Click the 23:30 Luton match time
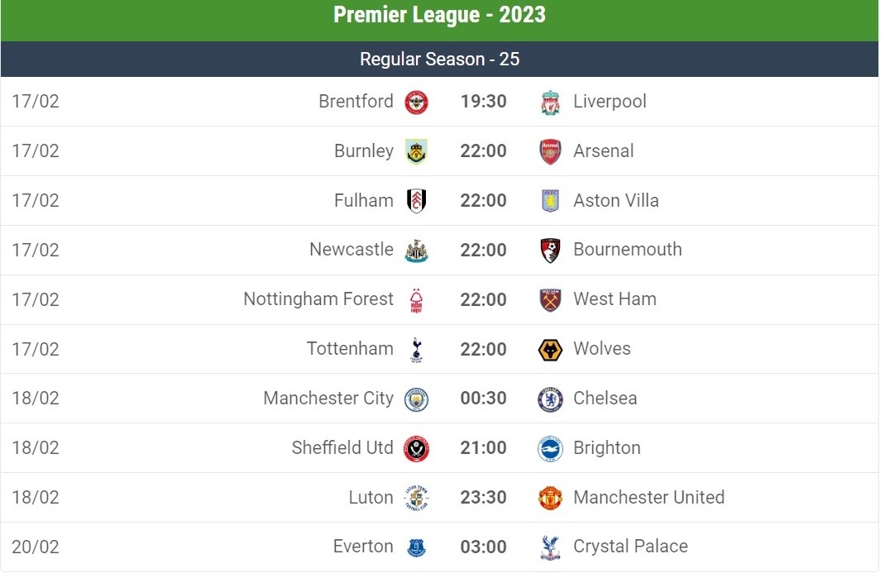The height and width of the screenshot is (578, 885). 483,498
